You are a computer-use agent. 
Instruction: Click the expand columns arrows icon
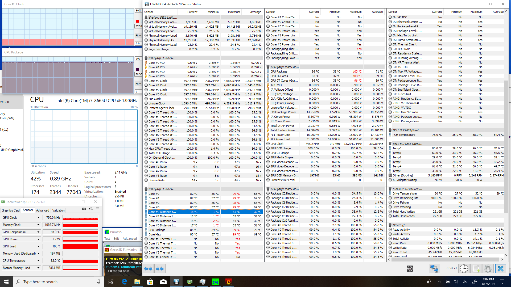(148, 269)
